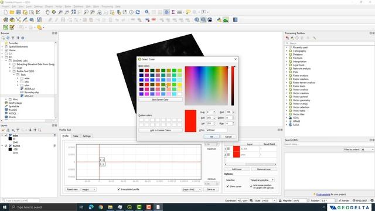Image resolution: width=375 pixels, height=211 pixels.
Task: Pick the black basic color swatch
Action: pos(141,70)
